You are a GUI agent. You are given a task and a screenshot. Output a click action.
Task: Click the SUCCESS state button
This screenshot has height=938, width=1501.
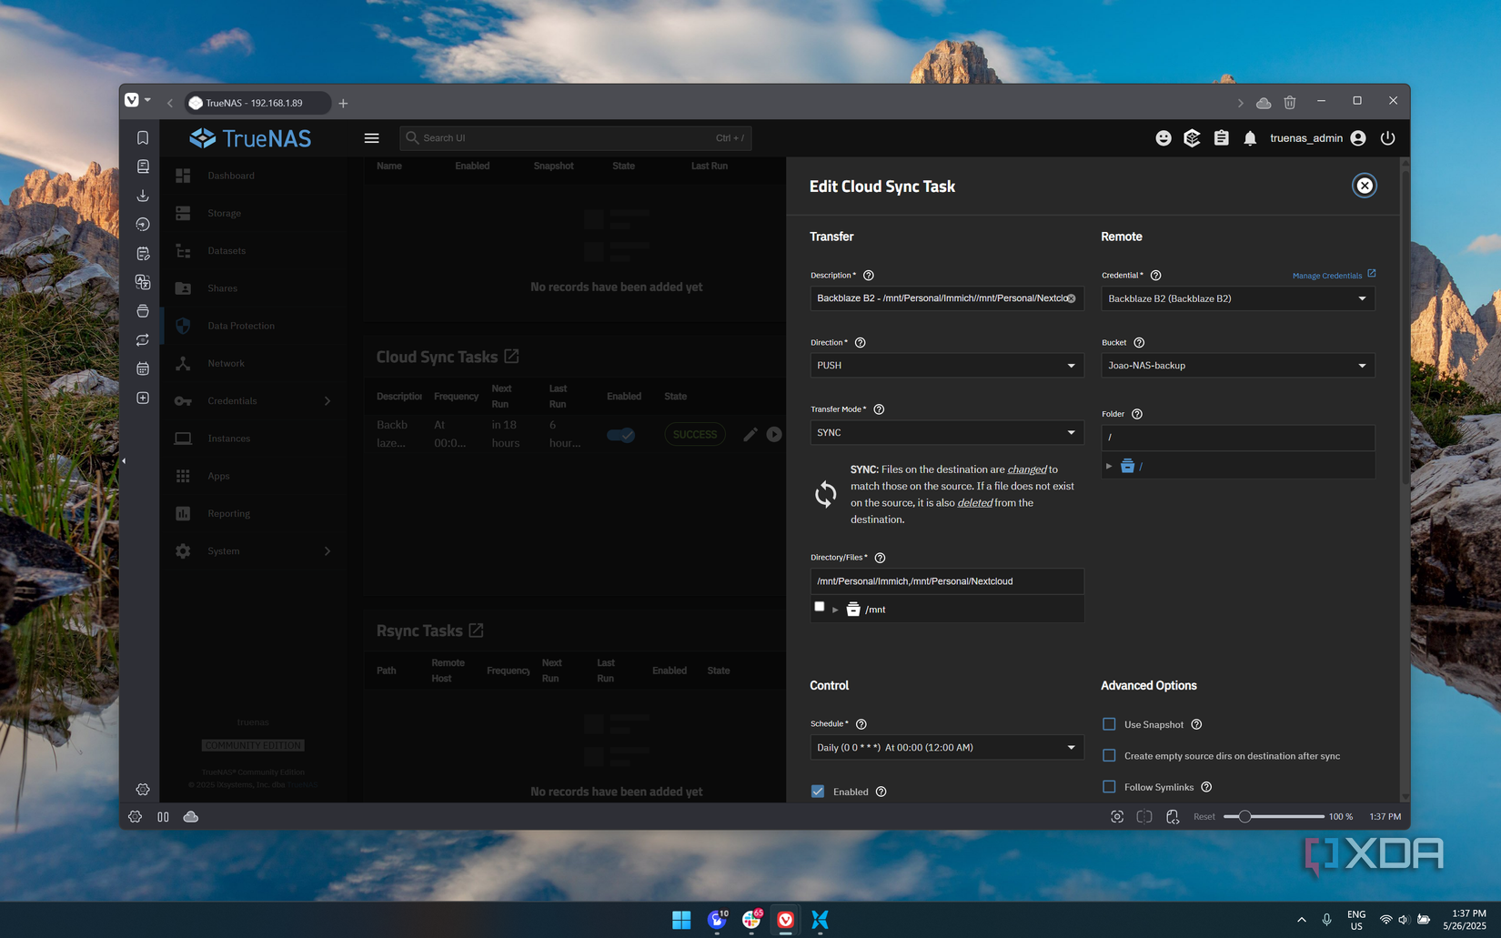point(695,435)
